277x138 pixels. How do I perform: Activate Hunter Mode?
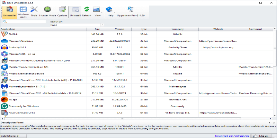48,12
